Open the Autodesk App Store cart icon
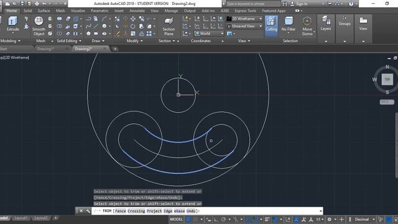The image size is (398, 224). 330,4
